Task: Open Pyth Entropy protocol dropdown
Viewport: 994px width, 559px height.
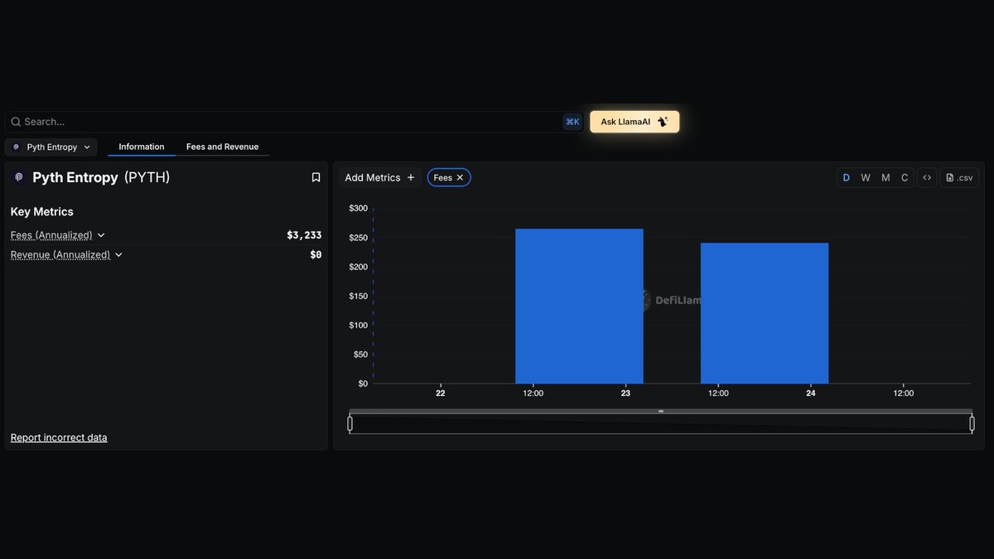Action: 51,147
